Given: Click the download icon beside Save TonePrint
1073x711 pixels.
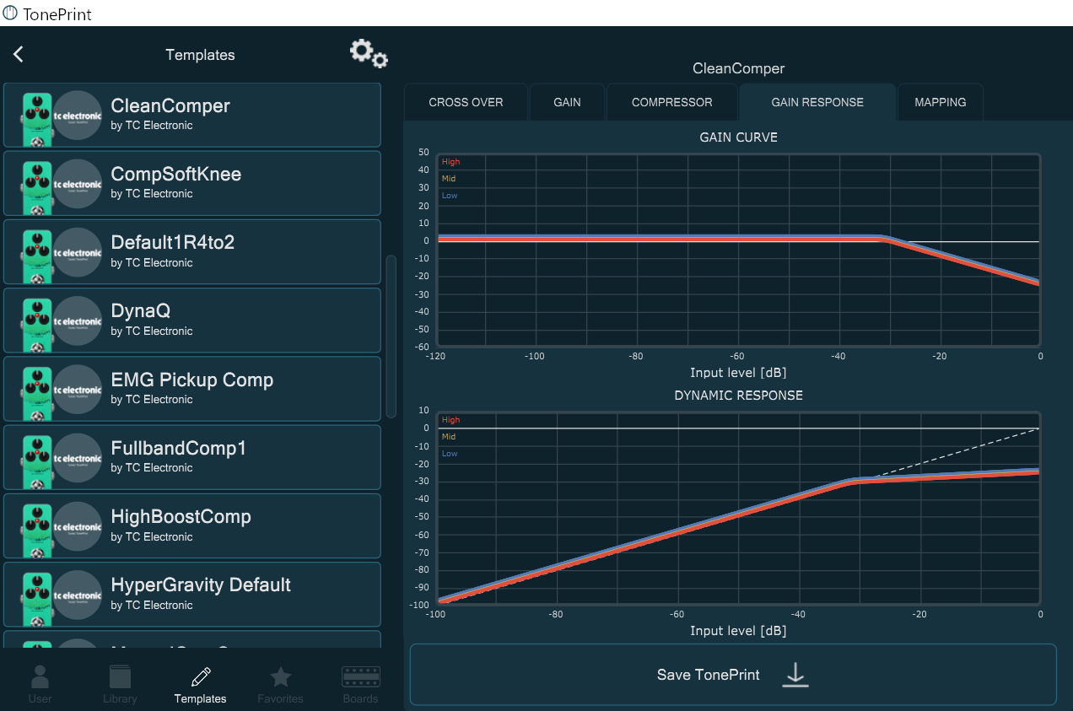Looking at the screenshot, I should click(795, 675).
